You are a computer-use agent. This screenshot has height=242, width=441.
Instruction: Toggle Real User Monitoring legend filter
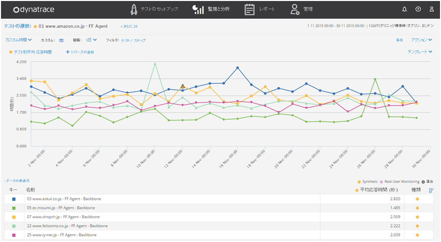click(x=399, y=182)
